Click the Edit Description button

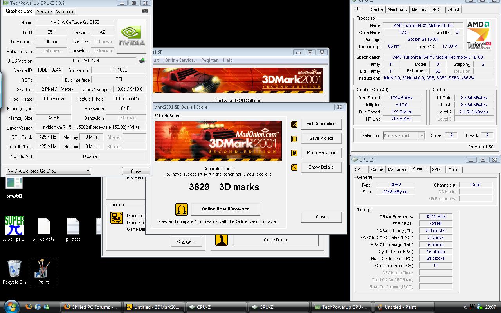(321, 124)
